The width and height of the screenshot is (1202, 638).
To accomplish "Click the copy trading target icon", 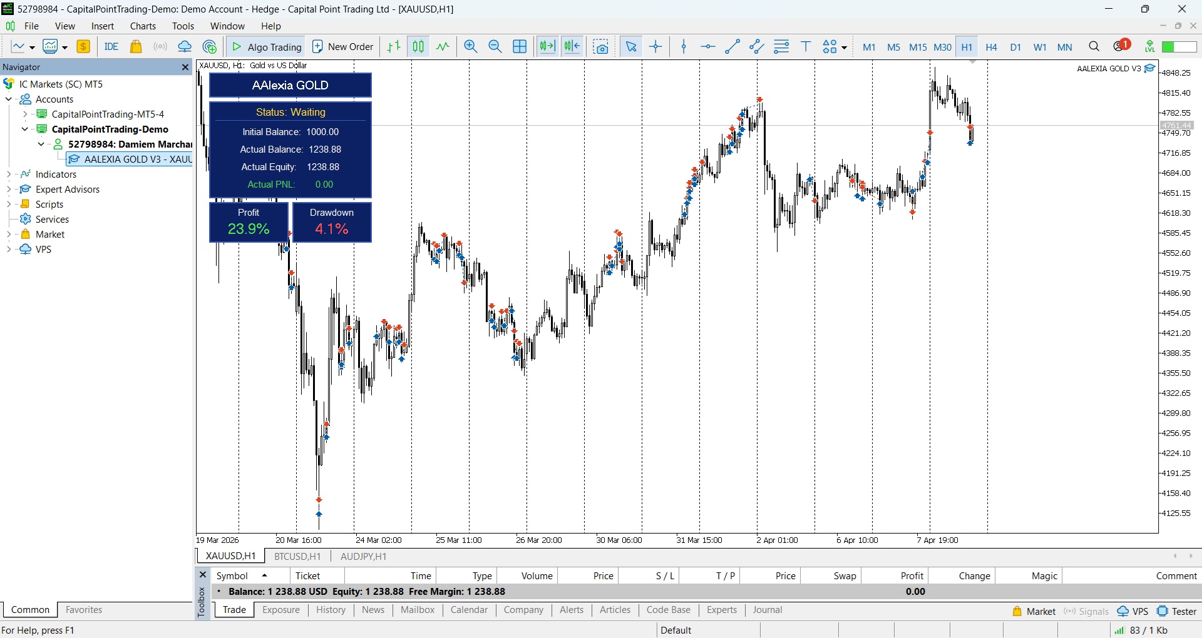I will click(210, 47).
